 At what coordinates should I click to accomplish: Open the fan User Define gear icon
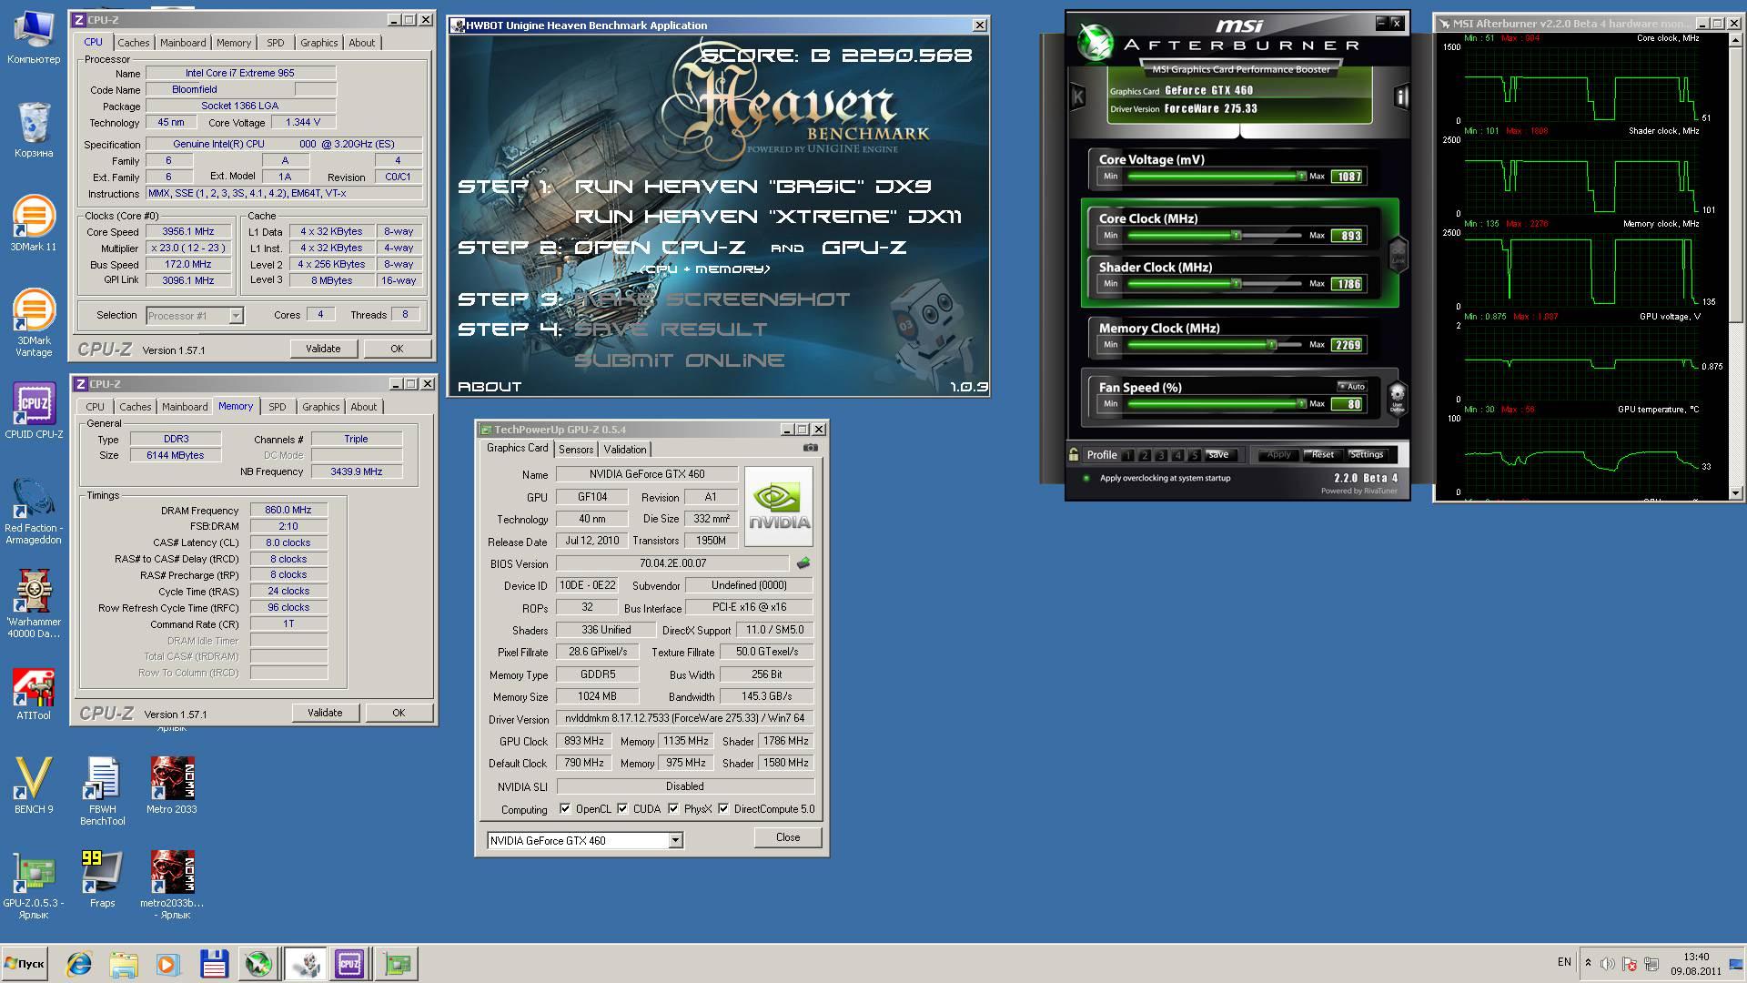pyautogui.click(x=1397, y=398)
